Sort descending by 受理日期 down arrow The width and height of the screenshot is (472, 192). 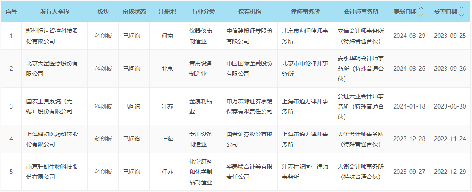click(x=461, y=15)
